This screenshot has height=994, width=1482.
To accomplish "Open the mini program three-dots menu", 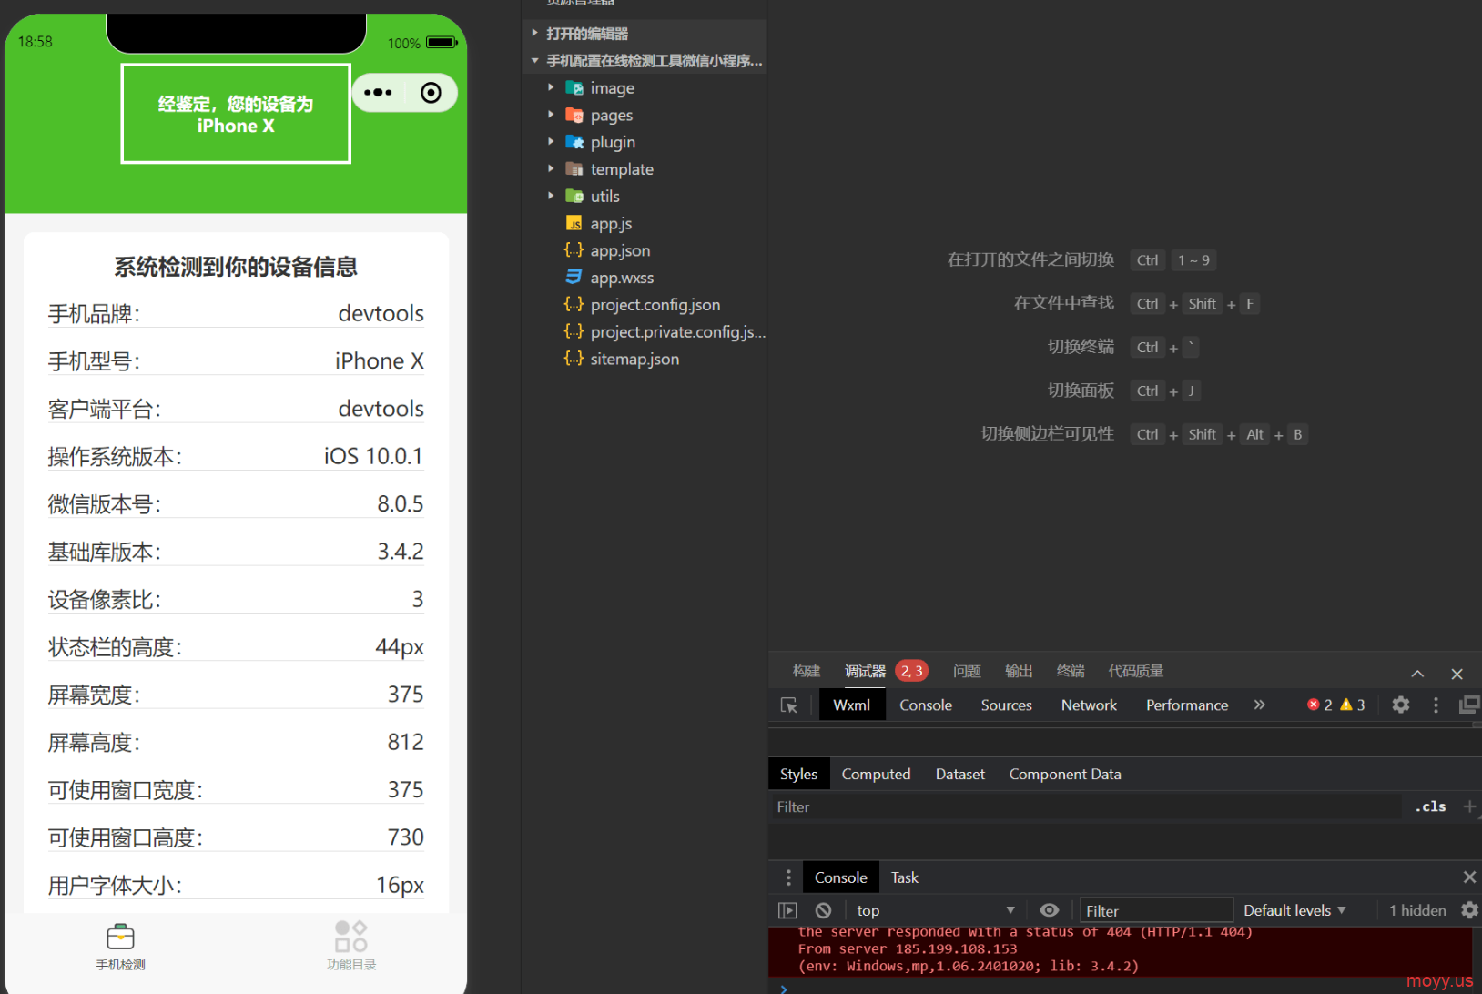I will 378,93.
